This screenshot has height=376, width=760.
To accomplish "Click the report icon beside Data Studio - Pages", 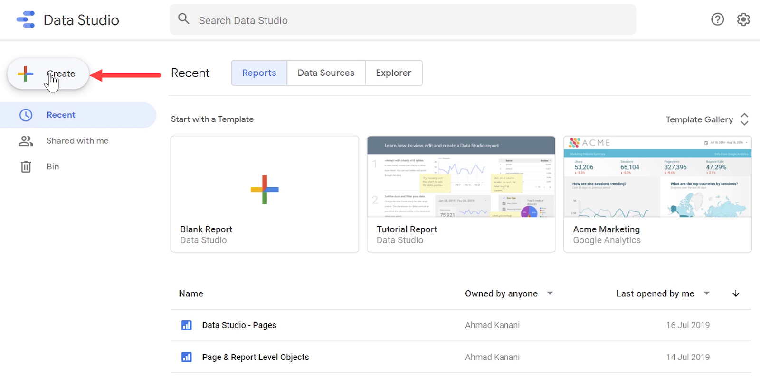I will 187,325.
